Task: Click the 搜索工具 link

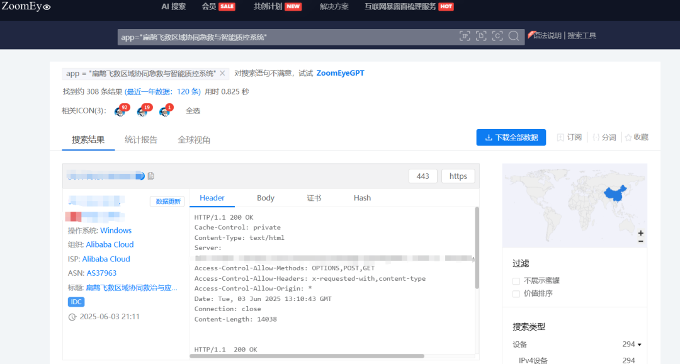Action: [582, 35]
